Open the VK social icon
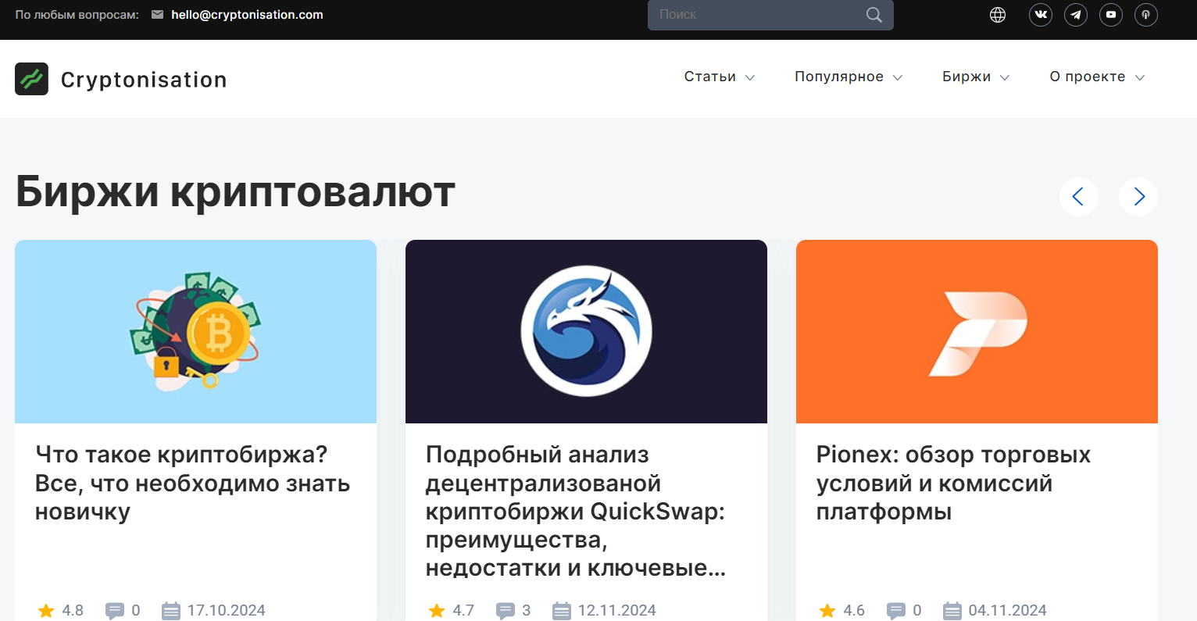This screenshot has height=621, width=1197. click(1041, 15)
